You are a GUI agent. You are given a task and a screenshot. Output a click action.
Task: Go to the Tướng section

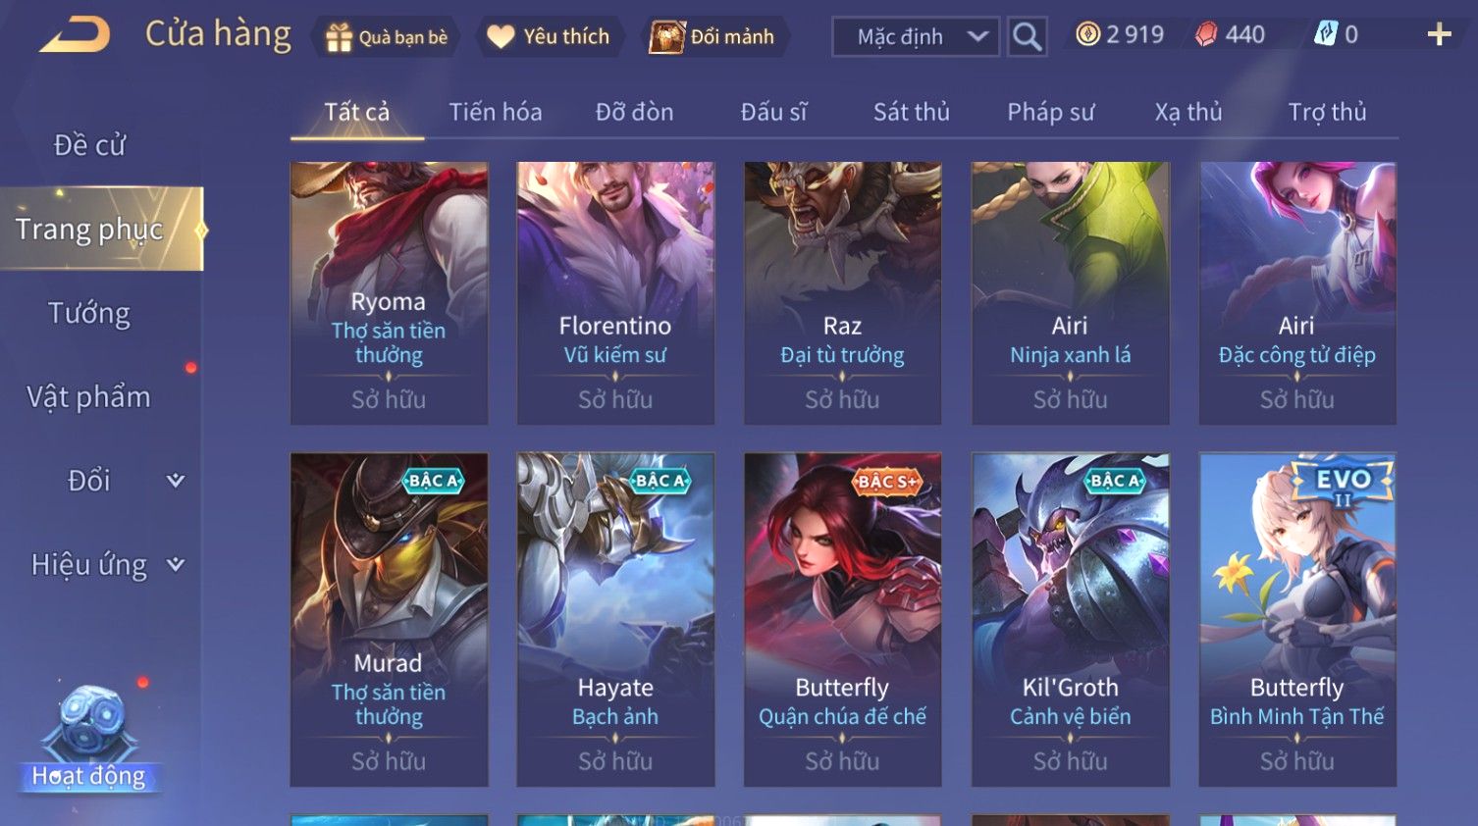click(89, 313)
